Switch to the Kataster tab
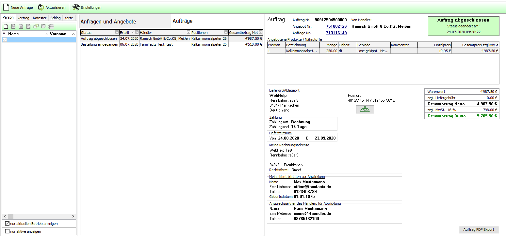The image size is (506, 236). 40,18
